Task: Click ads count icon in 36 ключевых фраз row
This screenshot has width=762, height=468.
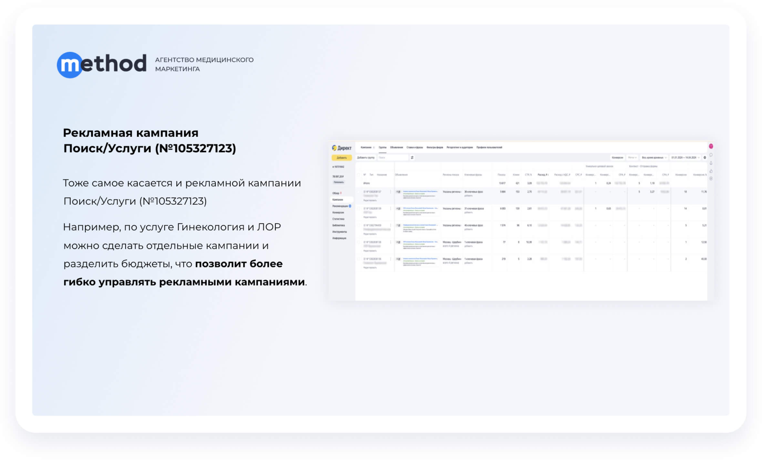Action: 398,192
